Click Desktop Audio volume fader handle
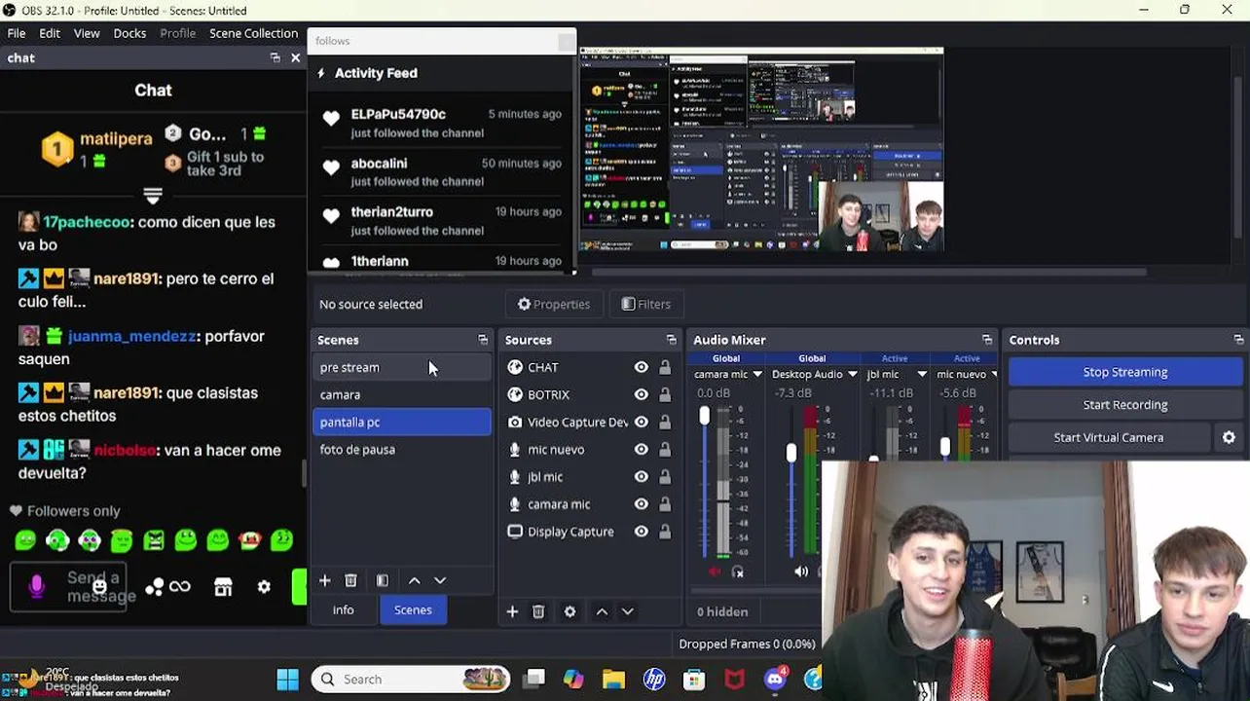Image resolution: width=1250 pixels, height=701 pixels. [x=790, y=453]
